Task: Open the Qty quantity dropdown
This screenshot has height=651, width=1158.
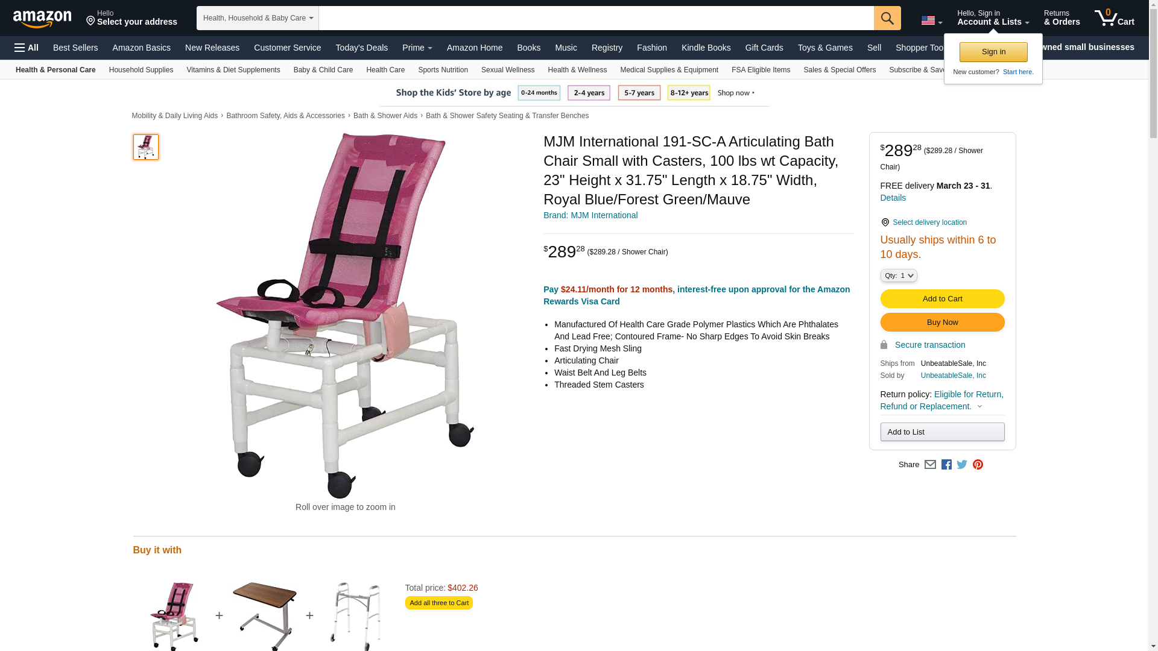Action: (898, 275)
